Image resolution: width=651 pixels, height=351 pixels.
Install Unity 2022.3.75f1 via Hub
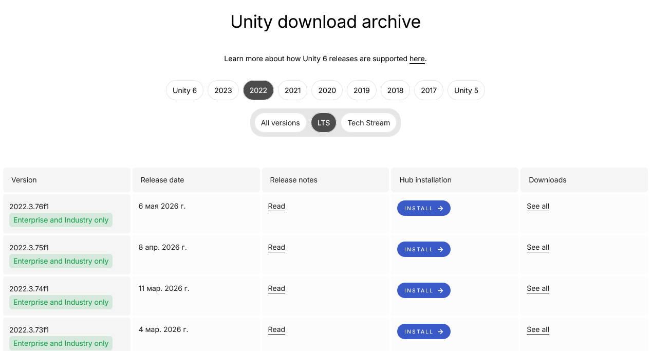(423, 249)
